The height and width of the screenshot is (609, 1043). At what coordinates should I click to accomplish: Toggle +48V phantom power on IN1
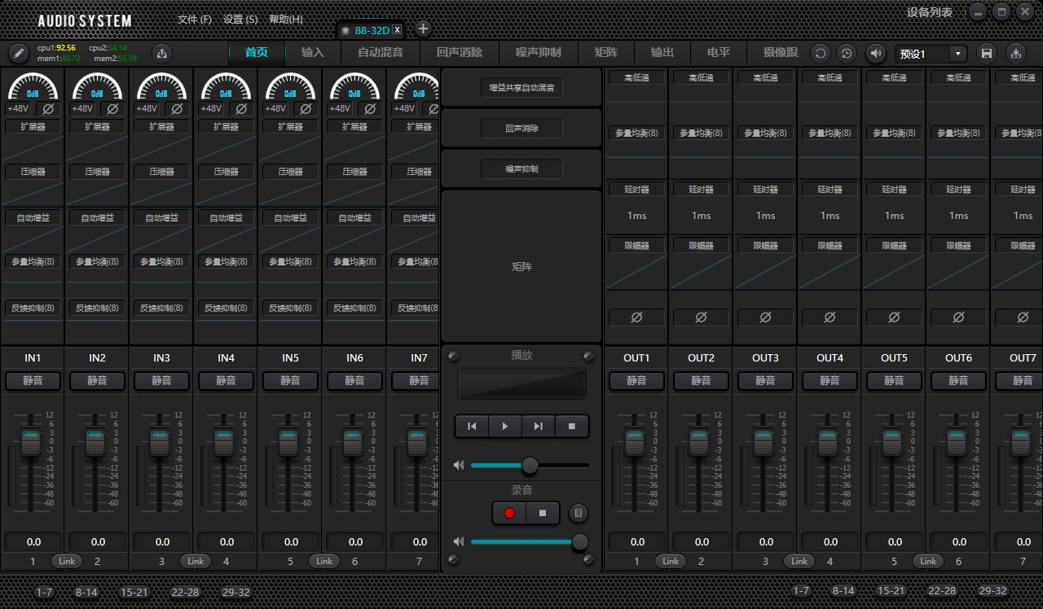click(x=18, y=108)
